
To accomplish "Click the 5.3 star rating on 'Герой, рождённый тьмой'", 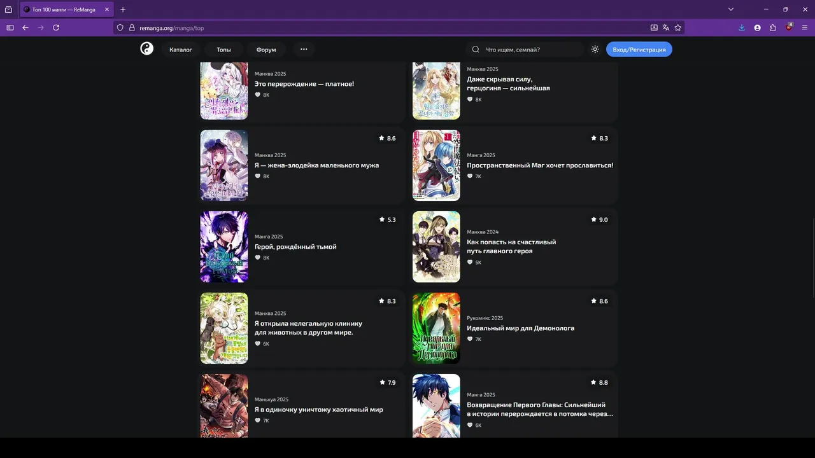I will pyautogui.click(x=387, y=220).
